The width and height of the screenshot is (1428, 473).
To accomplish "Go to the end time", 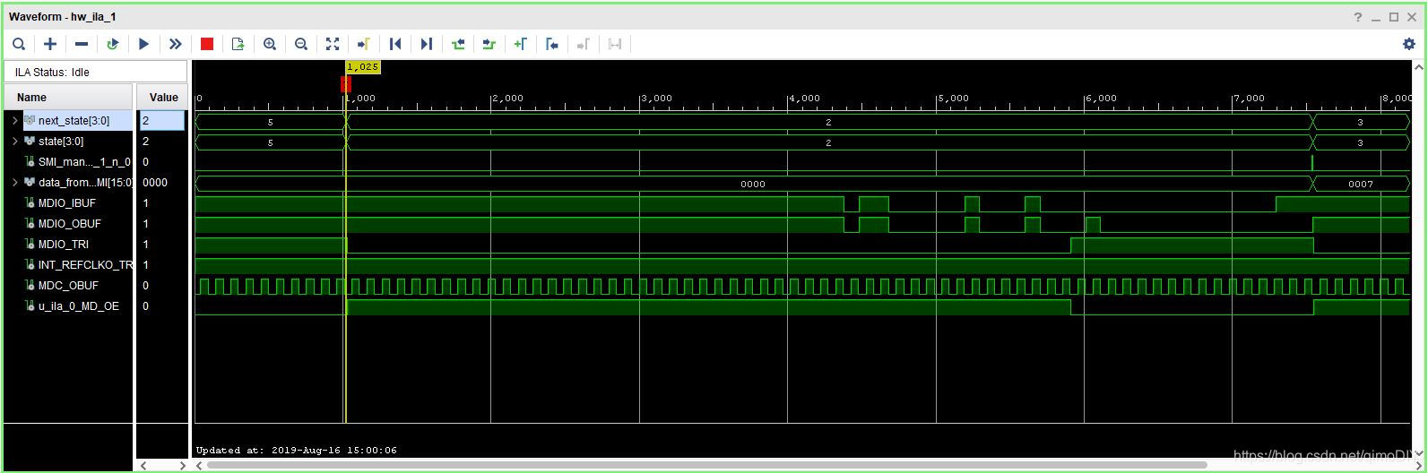I will coord(427,44).
